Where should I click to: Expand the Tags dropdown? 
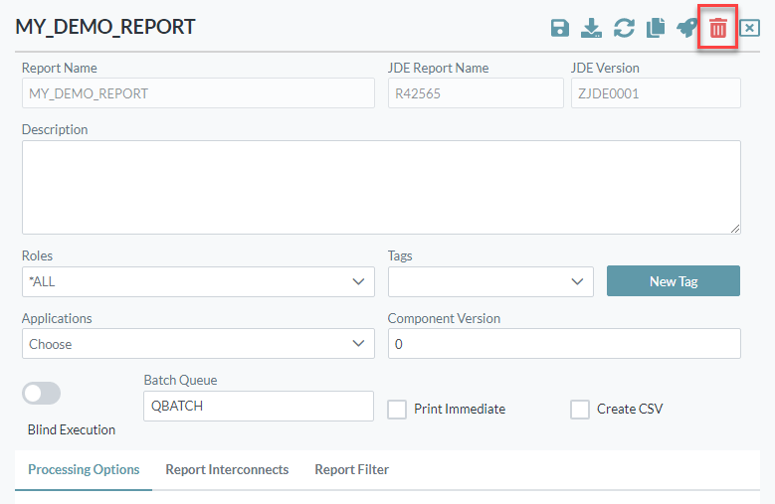[x=490, y=281]
